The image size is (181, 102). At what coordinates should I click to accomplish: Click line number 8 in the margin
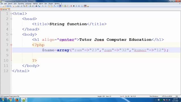point(7,50)
